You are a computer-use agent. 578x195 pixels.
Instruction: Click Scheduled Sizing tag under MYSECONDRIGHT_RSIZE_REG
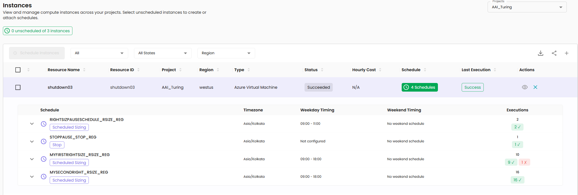(69, 180)
